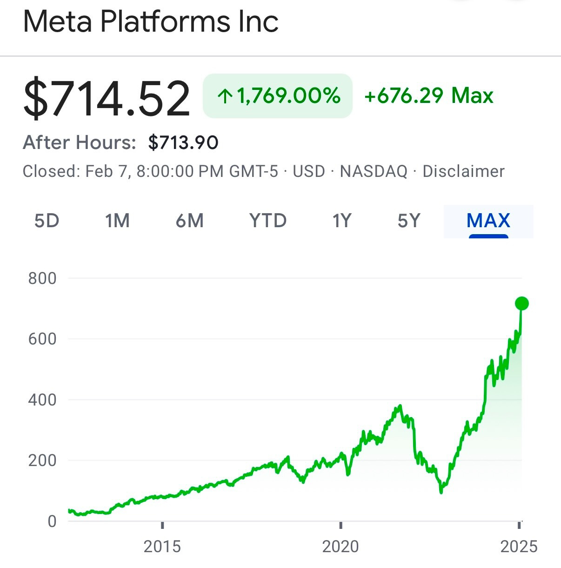Screen dimensions: 561x568
Task: Click the 2020 label on x-axis
Action: tap(341, 546)
